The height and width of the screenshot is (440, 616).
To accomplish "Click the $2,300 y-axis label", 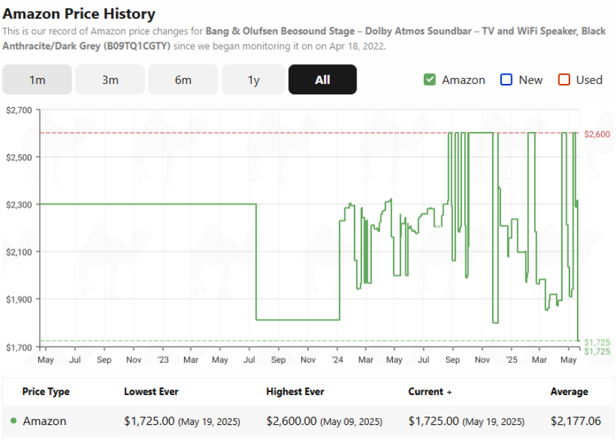I will tap(19, 205).
